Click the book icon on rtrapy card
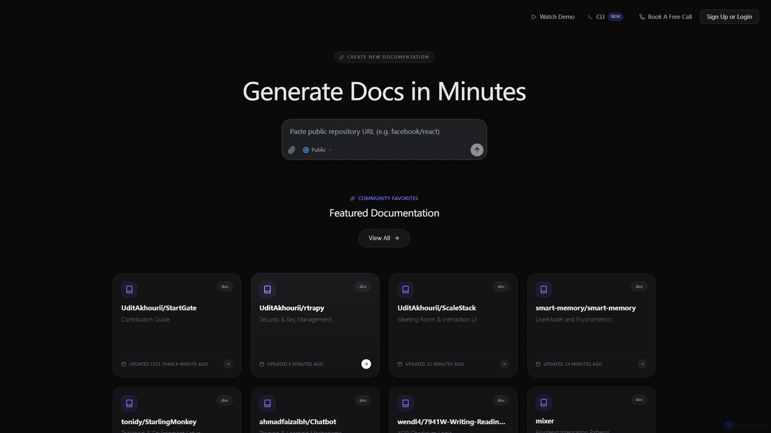 267,289
